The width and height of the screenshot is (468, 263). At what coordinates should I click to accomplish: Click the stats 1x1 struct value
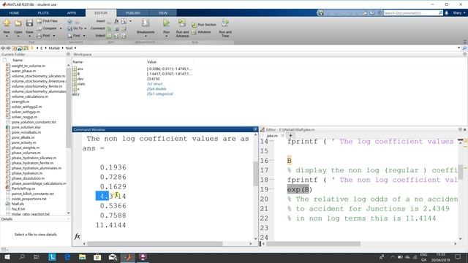coord(154,84)
